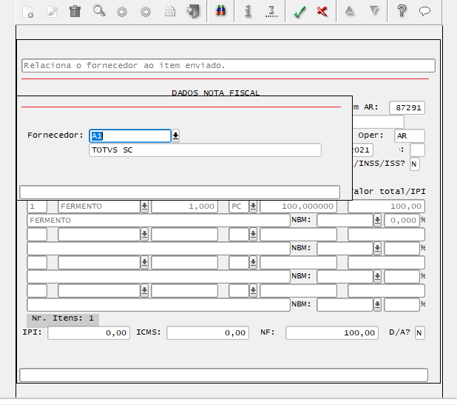Screen dimensions: 457x405
Task: Click the next record arrow icon
Action: 146,12
